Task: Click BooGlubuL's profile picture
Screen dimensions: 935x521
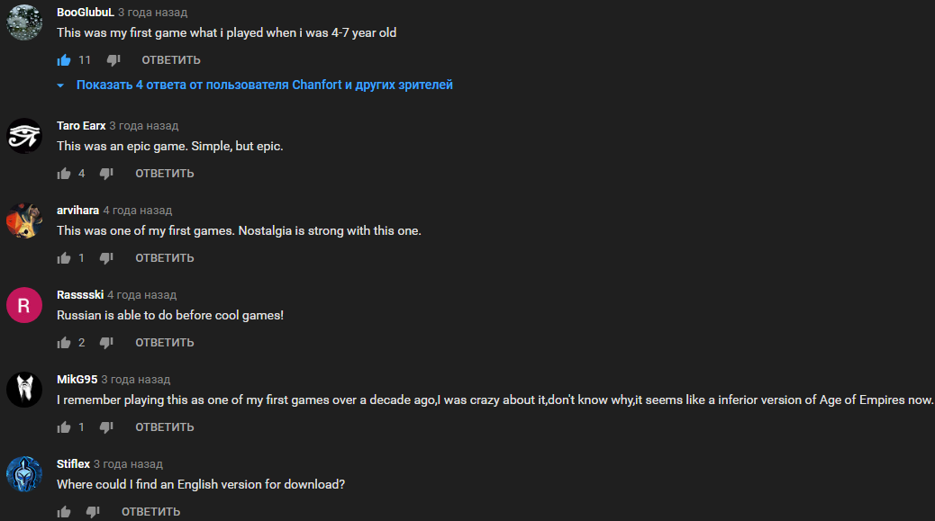Action: [24, 22]
